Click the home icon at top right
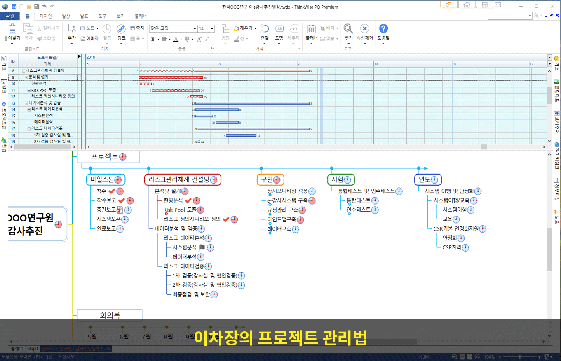The width and height of the screenshot is (561, 361). [467, 5]
